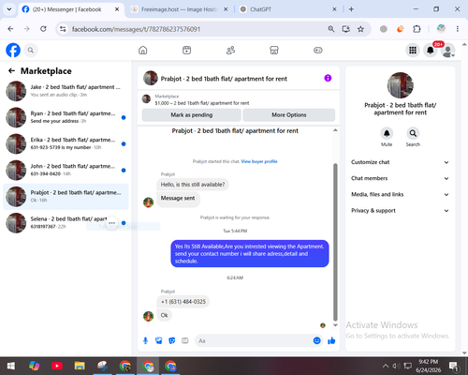Click Prabjot's large profile picture in sidebar
This screenshot has width=468, height=375.
(401, 85)
